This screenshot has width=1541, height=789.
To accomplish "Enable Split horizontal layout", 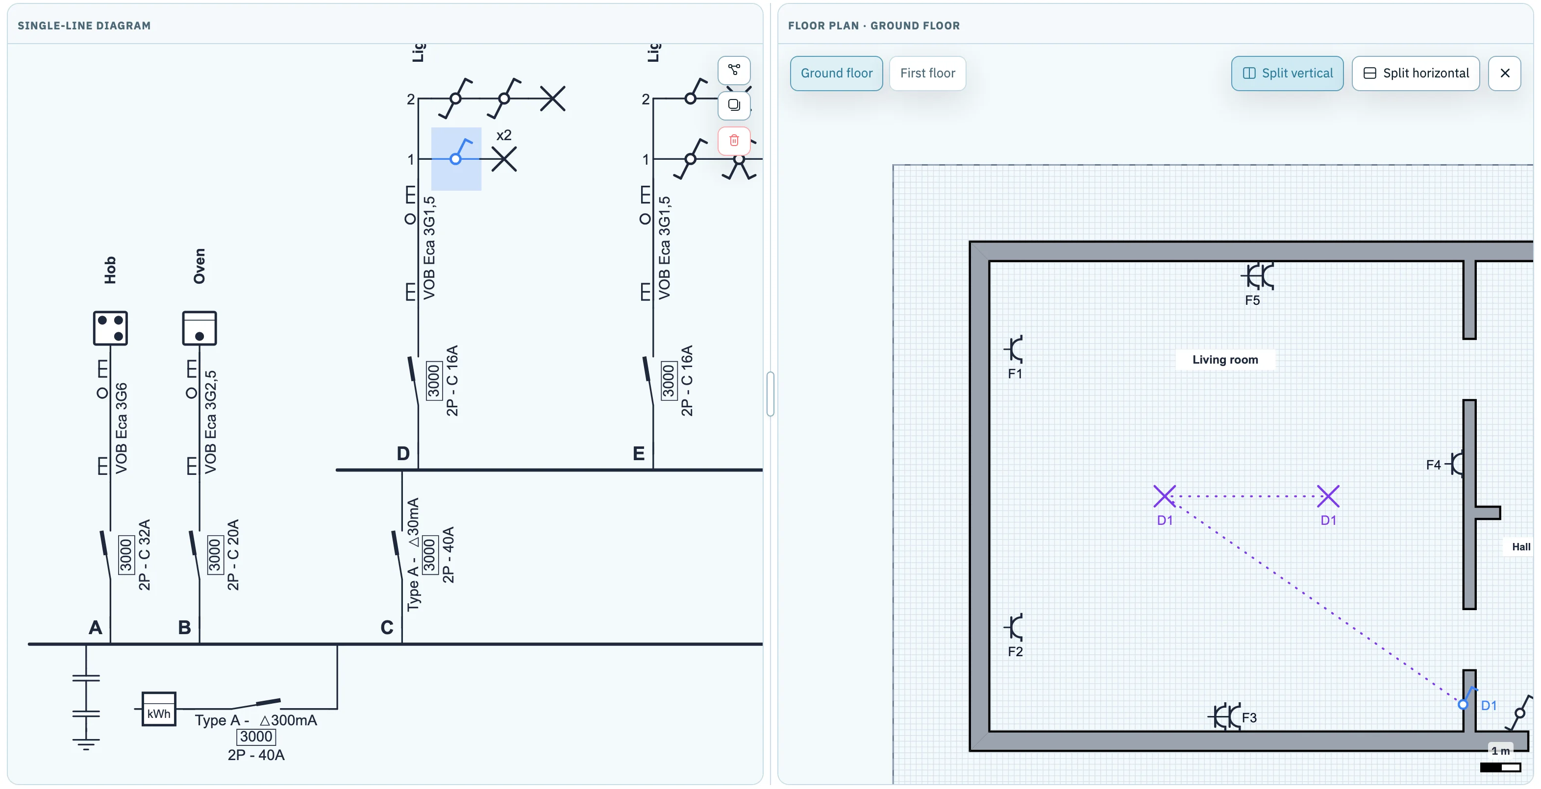I will (x=1416, y=73).
